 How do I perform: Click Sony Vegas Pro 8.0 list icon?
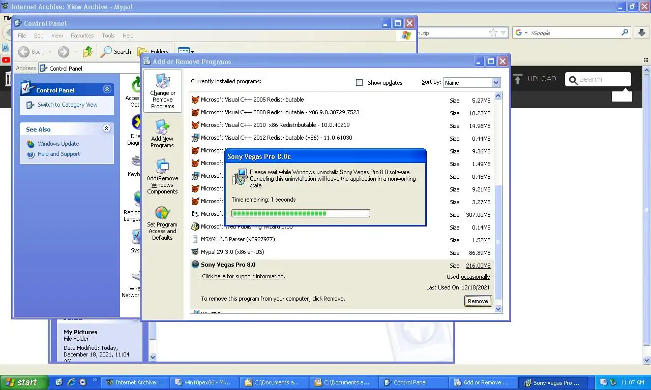pyautogui.click(x=195, y=265)
